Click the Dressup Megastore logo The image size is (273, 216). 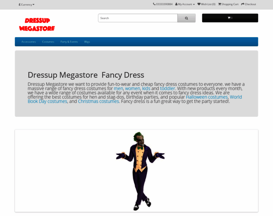tap(37, 24)
